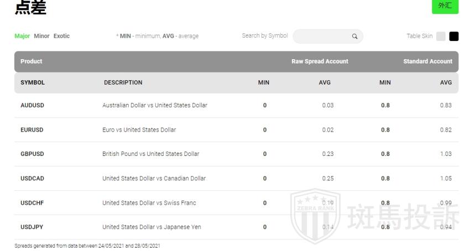Click the DESCRIPTION column header

(123, 83)
